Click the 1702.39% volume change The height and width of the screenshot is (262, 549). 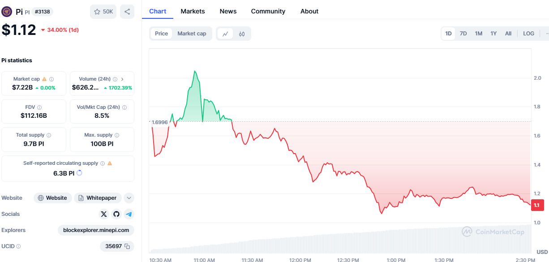[x=120, y=88]
